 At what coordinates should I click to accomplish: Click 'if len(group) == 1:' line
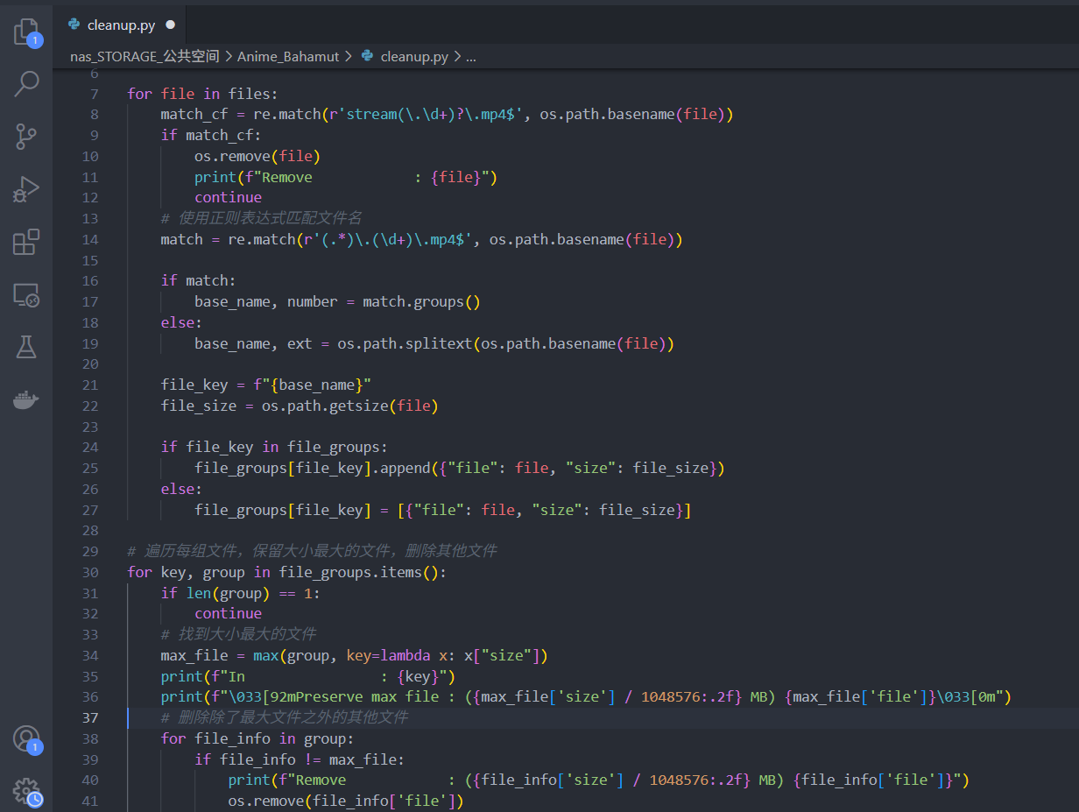[x=241, y=593]
